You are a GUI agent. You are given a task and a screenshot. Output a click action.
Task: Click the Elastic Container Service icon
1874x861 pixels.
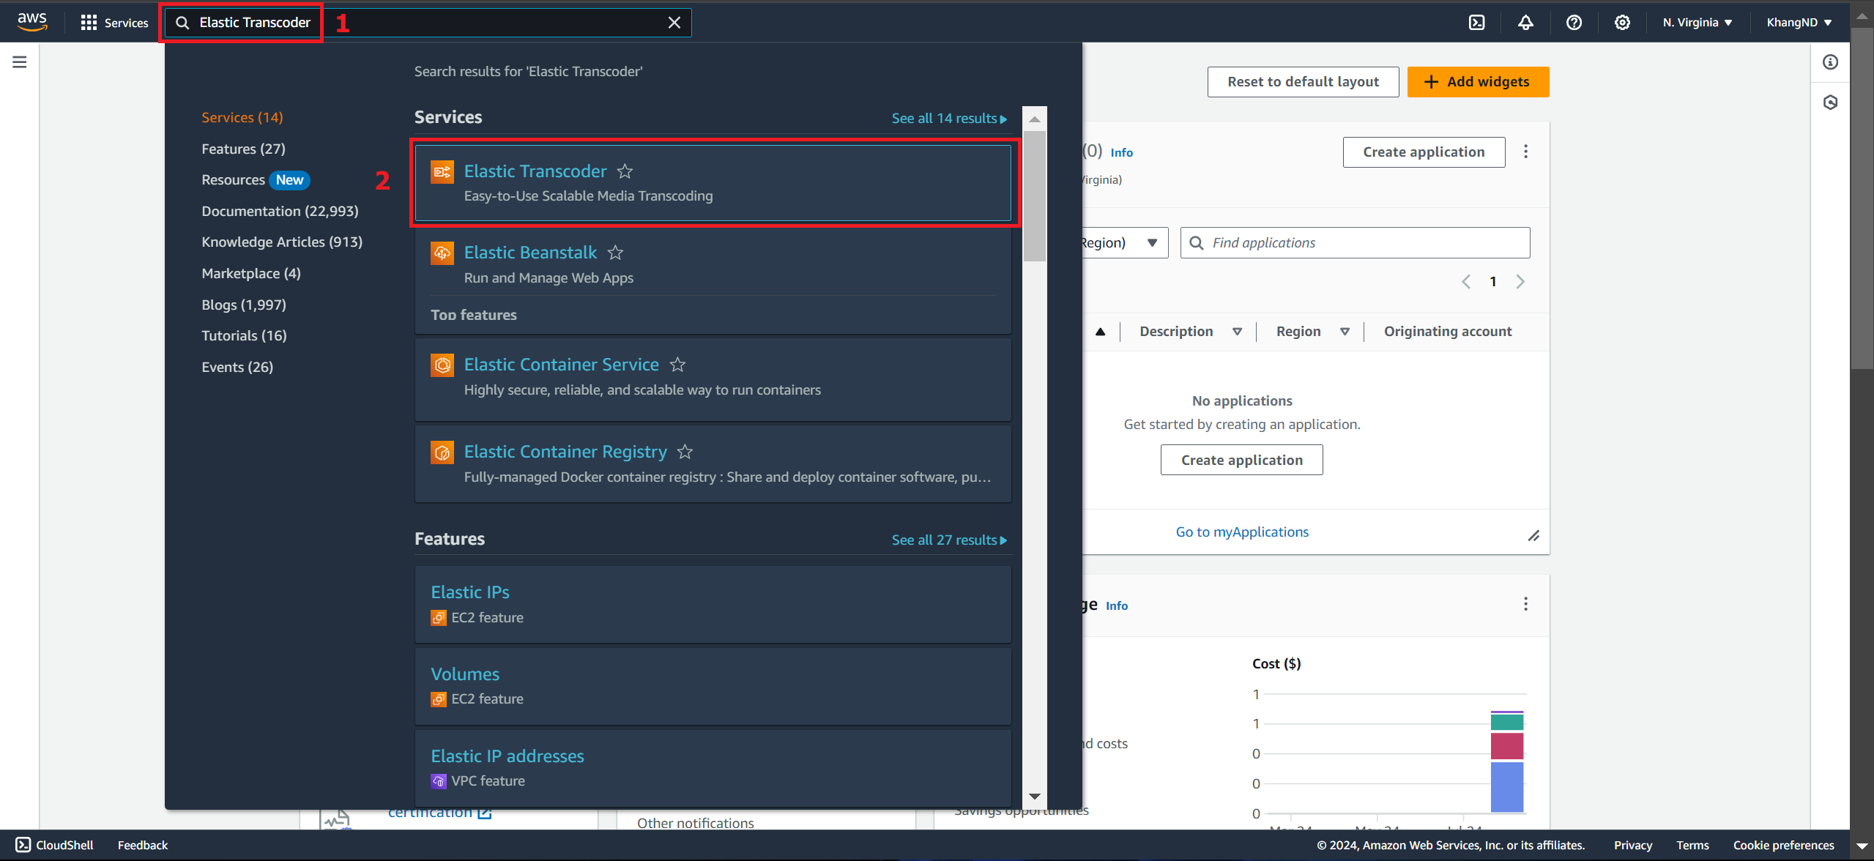(x=442, y=365)
